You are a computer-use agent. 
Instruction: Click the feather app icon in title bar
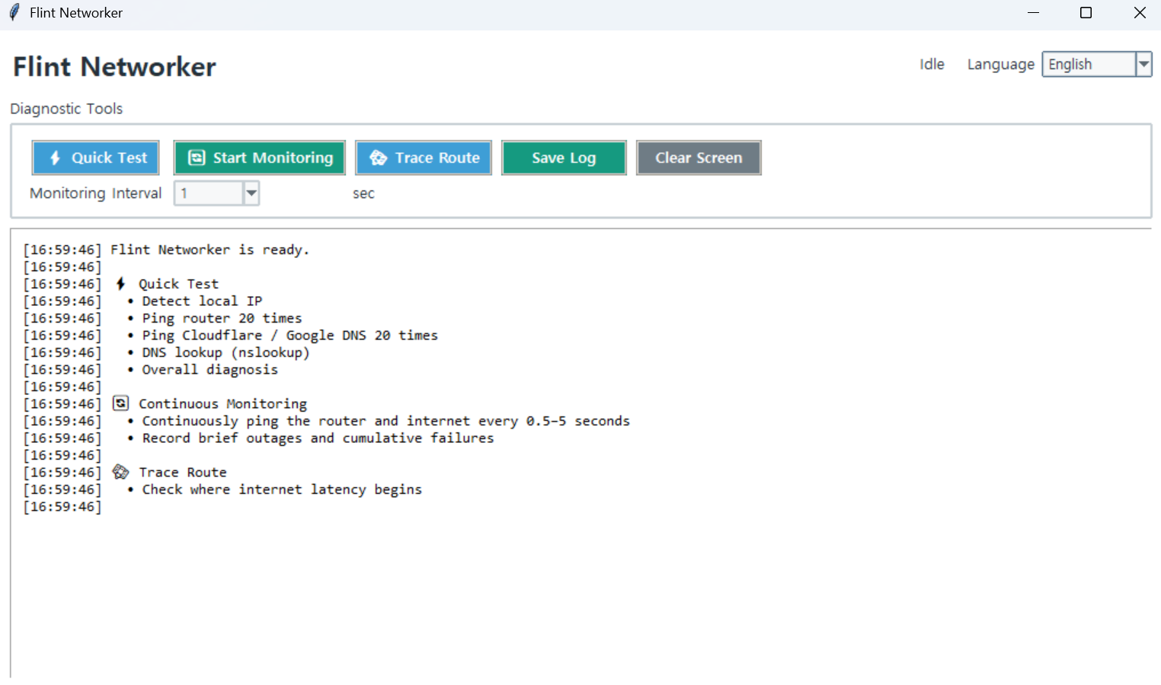(x=14, y=12)
